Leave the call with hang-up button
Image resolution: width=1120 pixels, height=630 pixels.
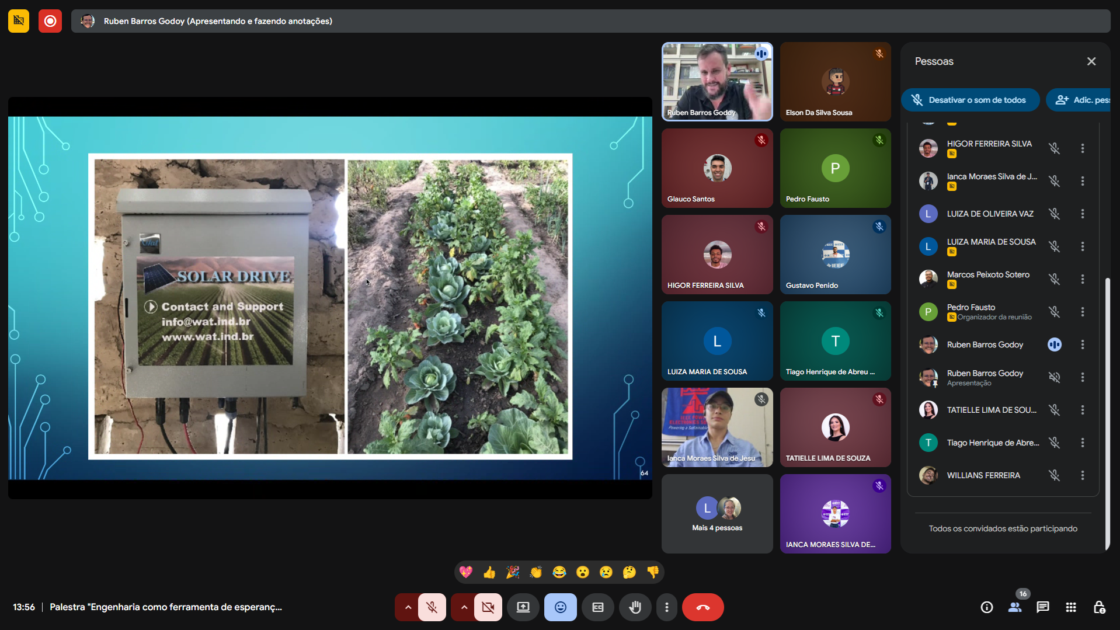(702, 607)
